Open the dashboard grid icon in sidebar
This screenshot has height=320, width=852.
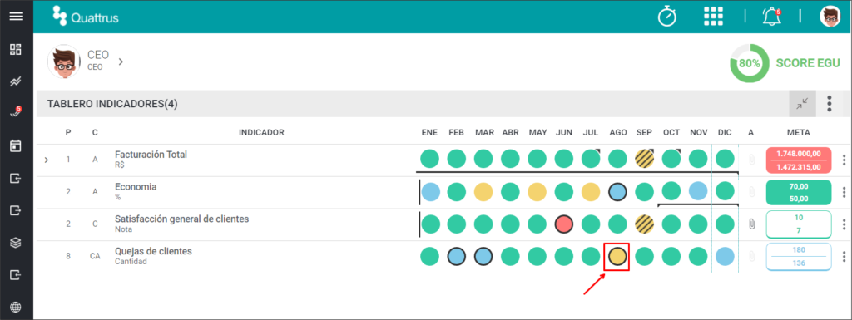point(16,49)
